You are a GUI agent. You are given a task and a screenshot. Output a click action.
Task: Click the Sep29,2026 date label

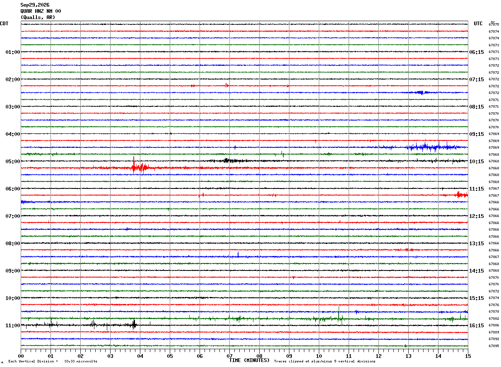coord(35,5)
